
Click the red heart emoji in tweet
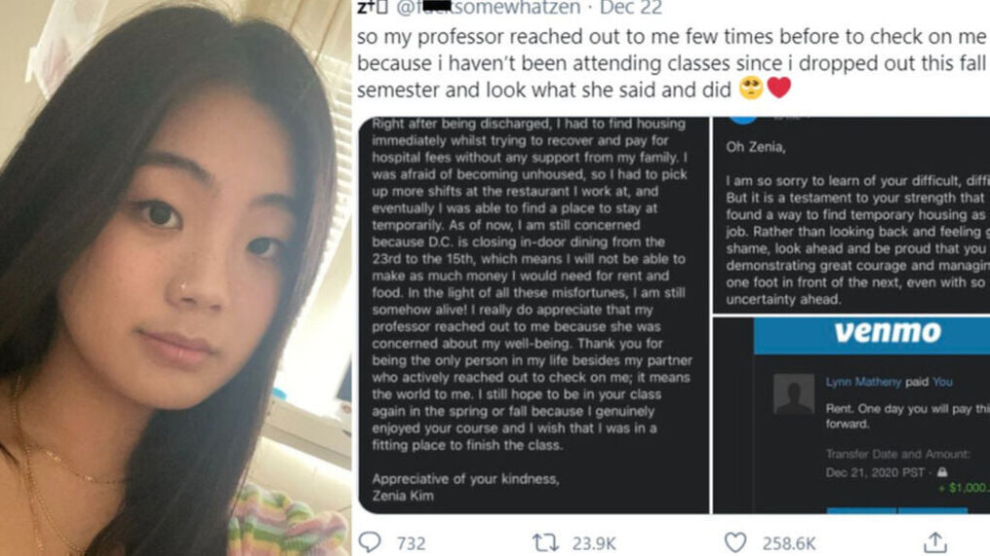[778, 89]
